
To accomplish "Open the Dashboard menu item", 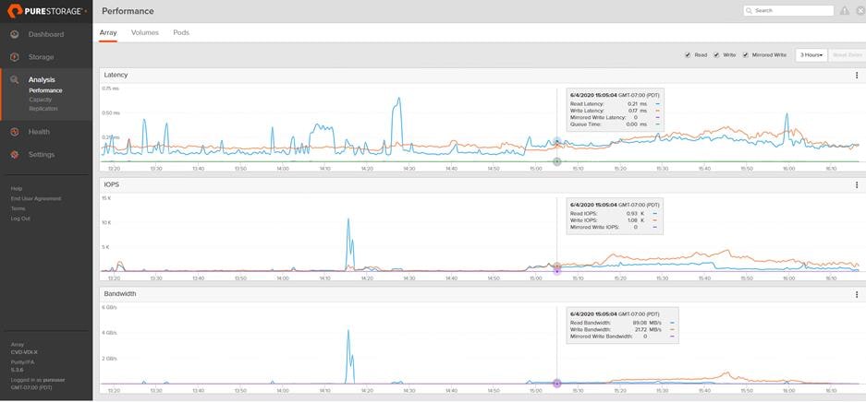I will [x=46, y=34].
